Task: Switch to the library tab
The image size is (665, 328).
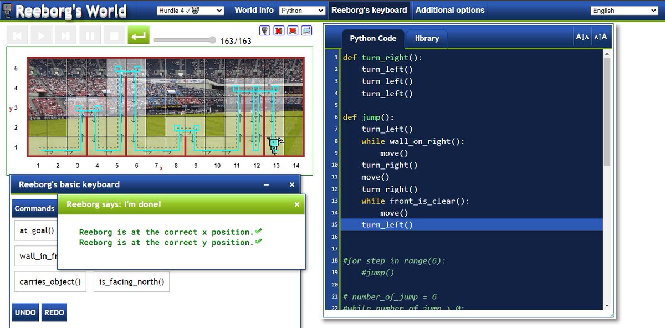Action: click(426, 38)
